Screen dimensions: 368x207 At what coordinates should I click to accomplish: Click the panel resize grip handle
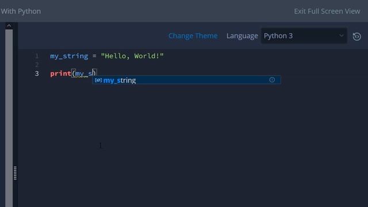(x=16, y=173)
